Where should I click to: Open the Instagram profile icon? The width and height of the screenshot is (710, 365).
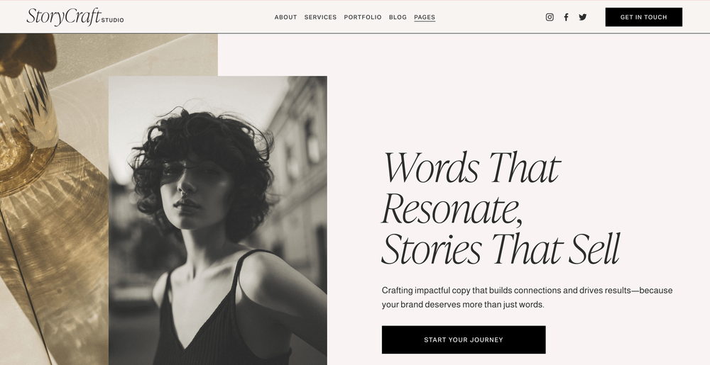(x=550, y=17)
